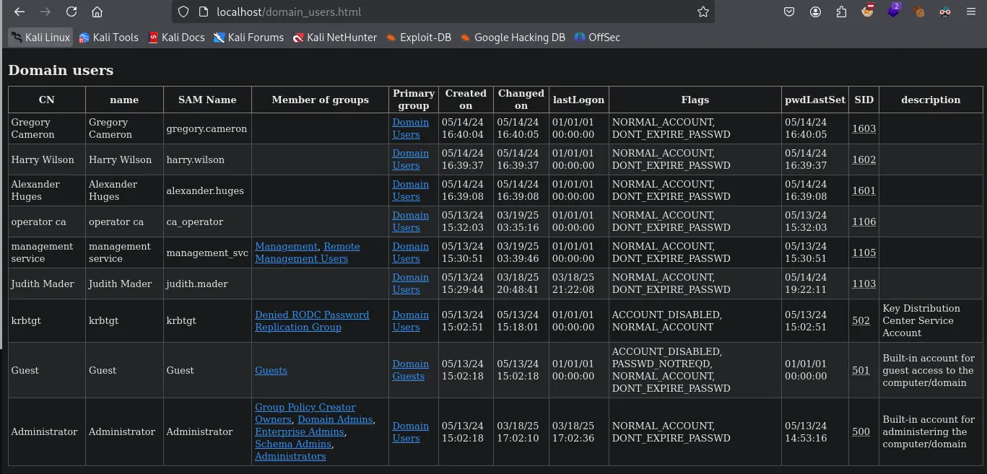Open the Firefox hamburger application menu

(971, 12)
